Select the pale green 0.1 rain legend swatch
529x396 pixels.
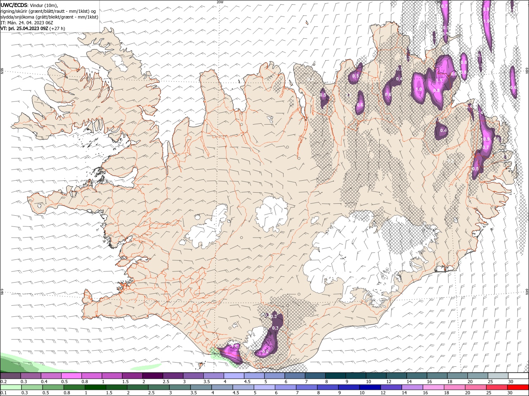pyautogui.click(x=10, y=387)
